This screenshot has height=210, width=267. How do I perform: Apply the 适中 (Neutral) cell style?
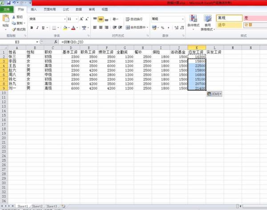pos(228,25)
